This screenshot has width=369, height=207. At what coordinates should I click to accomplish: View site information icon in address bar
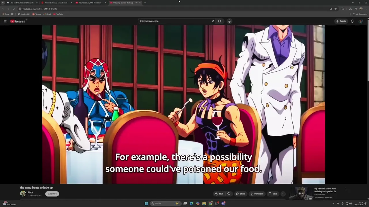20,9
